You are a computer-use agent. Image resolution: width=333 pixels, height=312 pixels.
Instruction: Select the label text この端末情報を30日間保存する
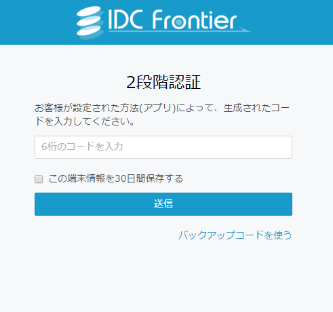pyautogui.click(x=115, y=178)
